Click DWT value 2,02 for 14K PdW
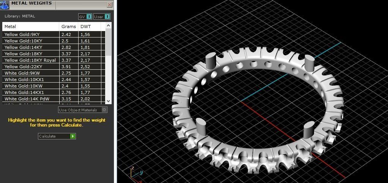Viewport: 388px width, 183px height. tap(85, 99)
